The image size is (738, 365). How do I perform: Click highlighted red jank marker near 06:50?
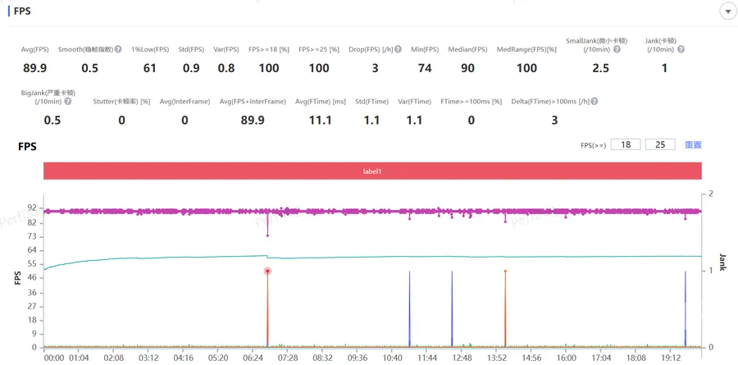[267, 271]
